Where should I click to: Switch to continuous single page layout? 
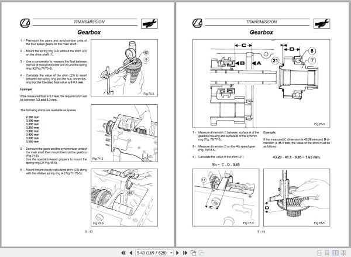click(x=327, y=253)
